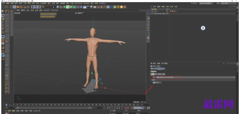Switch to 坐标 tab in Attribute Manager
239x114 pixels.
pyautogui.click(x=156, y=68)
